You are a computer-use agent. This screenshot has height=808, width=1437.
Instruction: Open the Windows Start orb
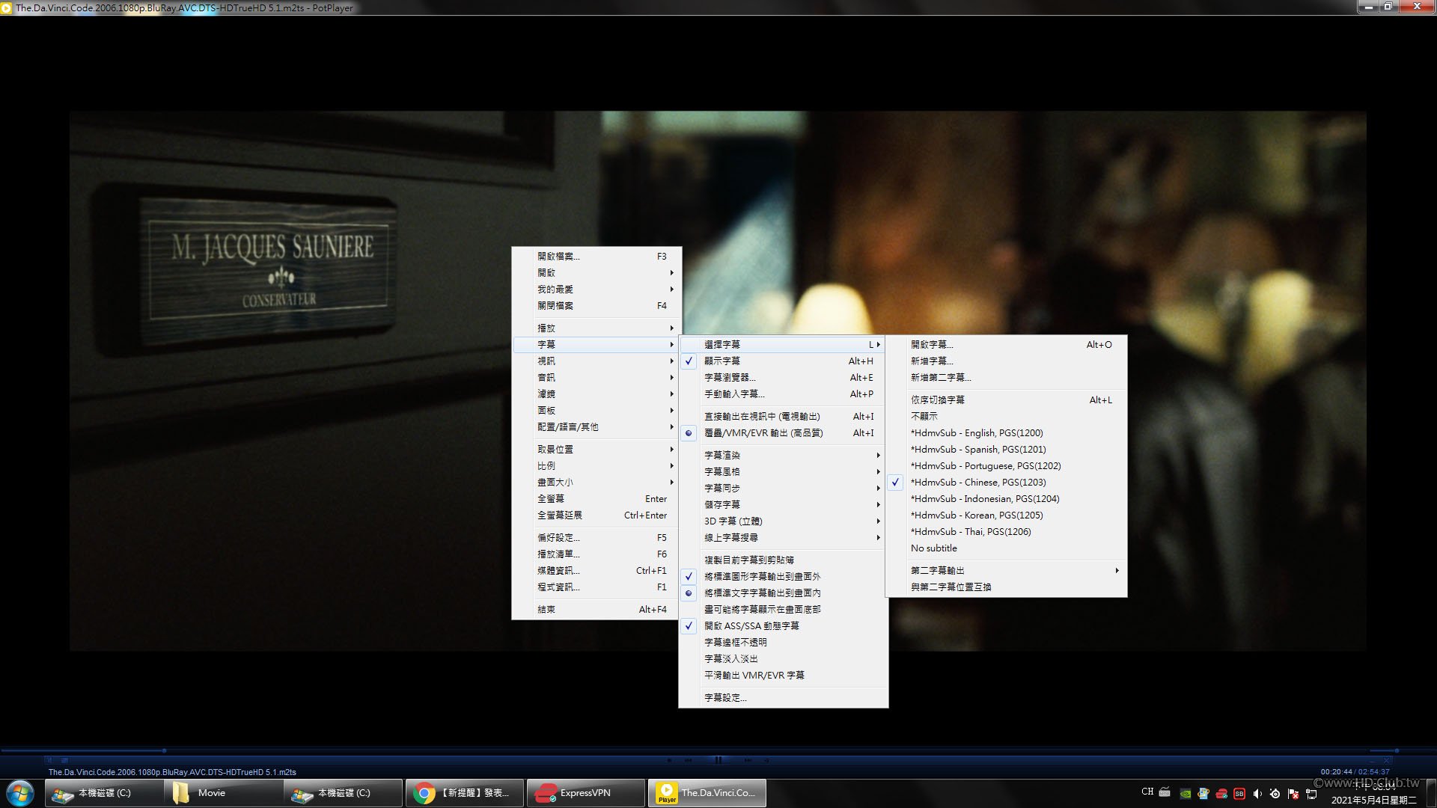point(20,793)
